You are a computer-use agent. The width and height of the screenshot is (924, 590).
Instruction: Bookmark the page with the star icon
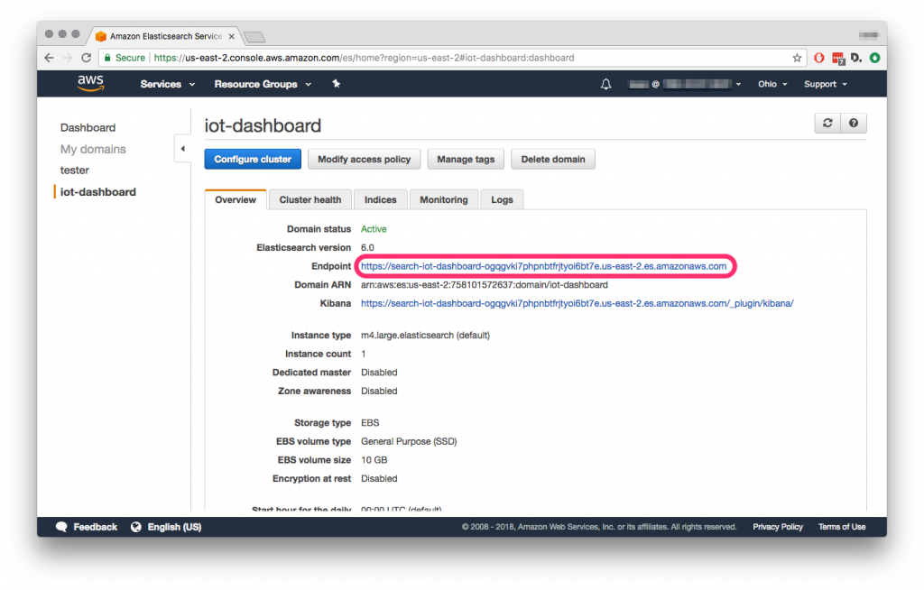tap(798, 57)
